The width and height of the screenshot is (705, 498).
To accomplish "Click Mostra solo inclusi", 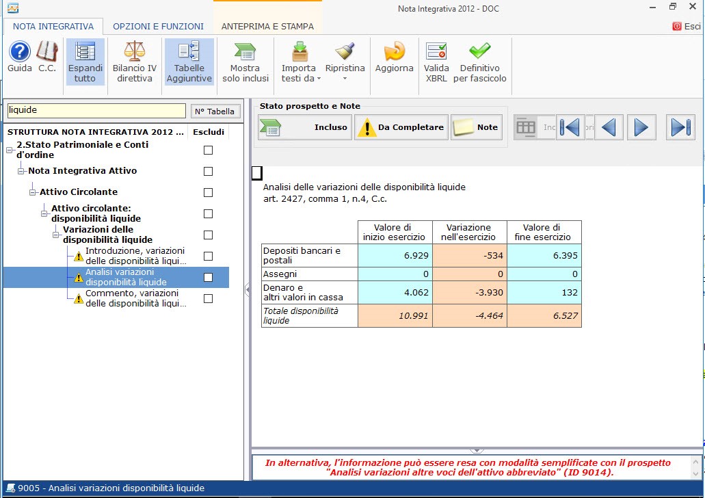I will [x=245, y=62].
